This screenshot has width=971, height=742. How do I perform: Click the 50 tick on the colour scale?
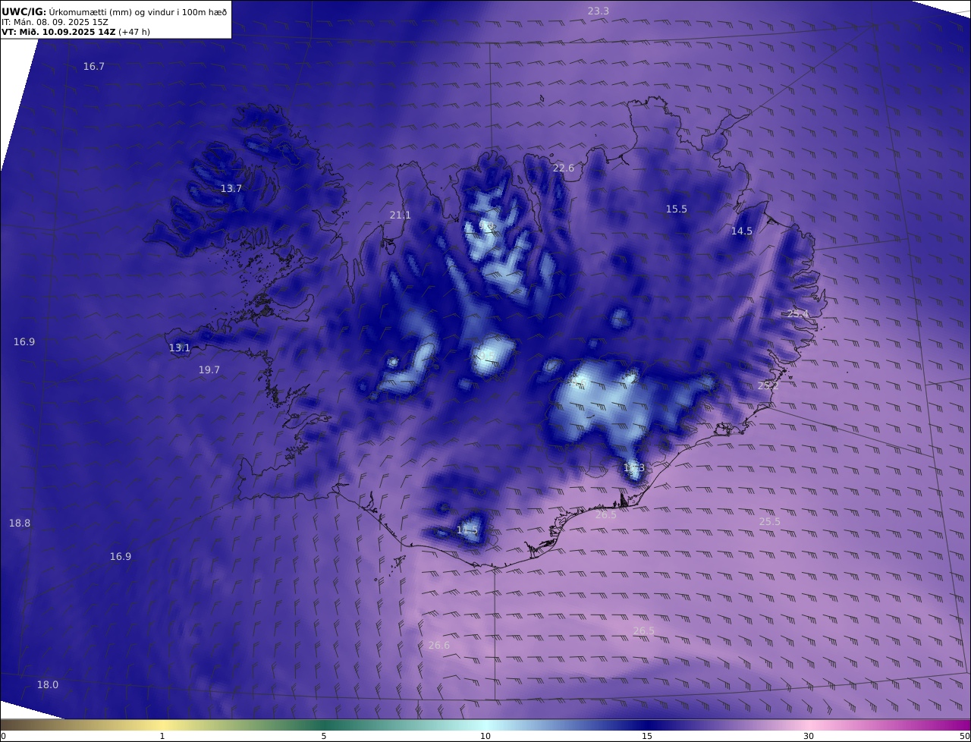pos(965,736)
